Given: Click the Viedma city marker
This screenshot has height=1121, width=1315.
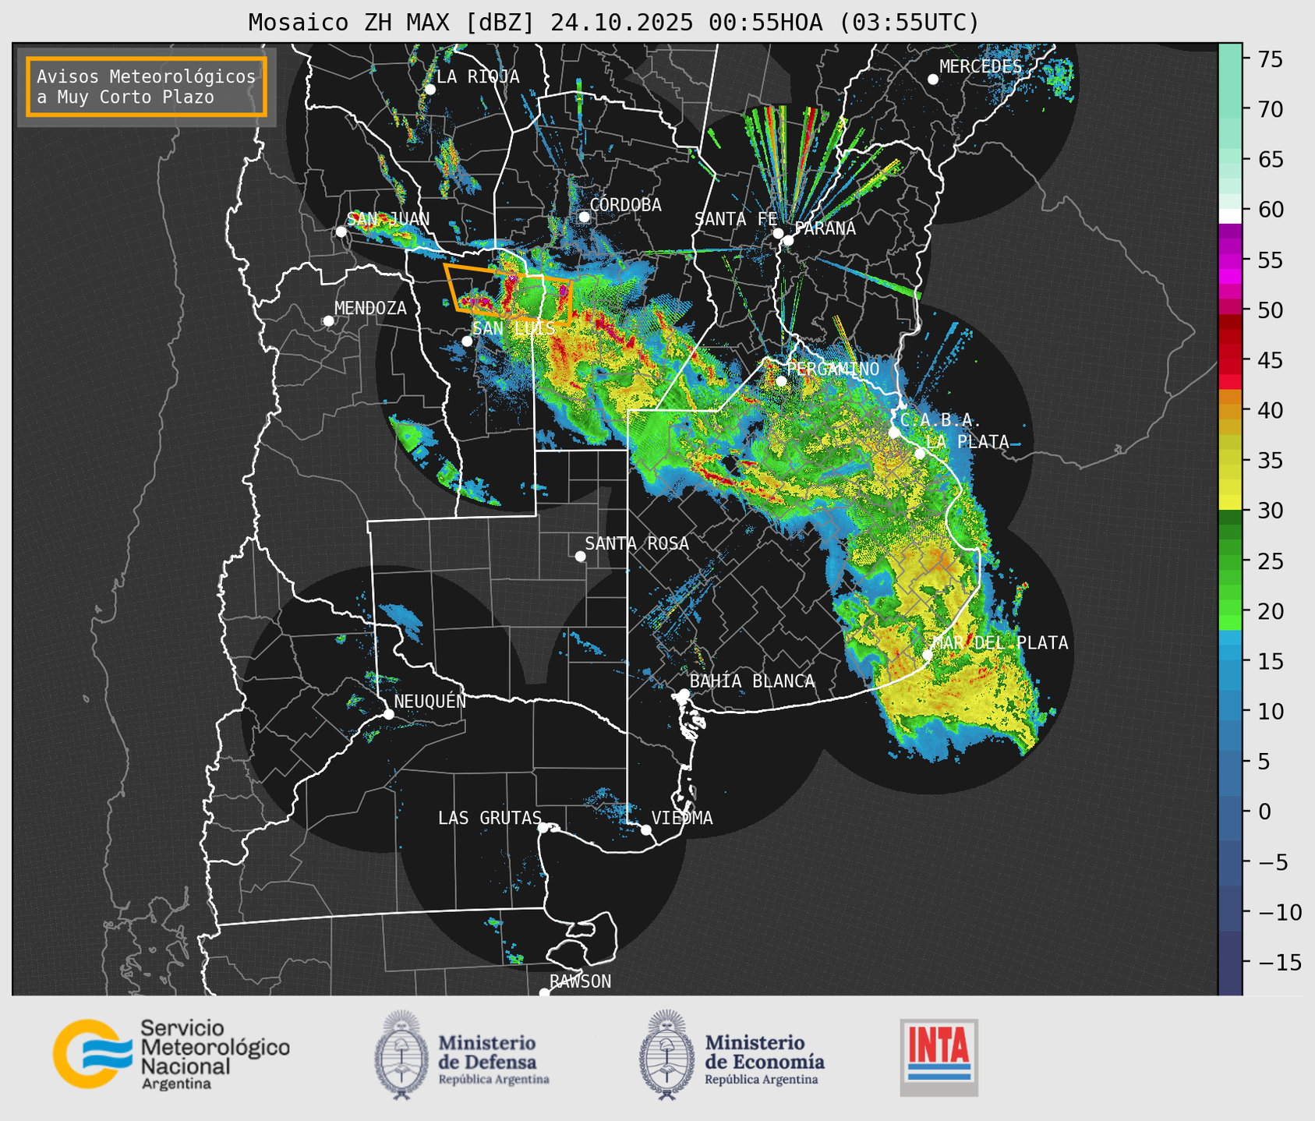Looking at the screenshot, I should [645, 829].
